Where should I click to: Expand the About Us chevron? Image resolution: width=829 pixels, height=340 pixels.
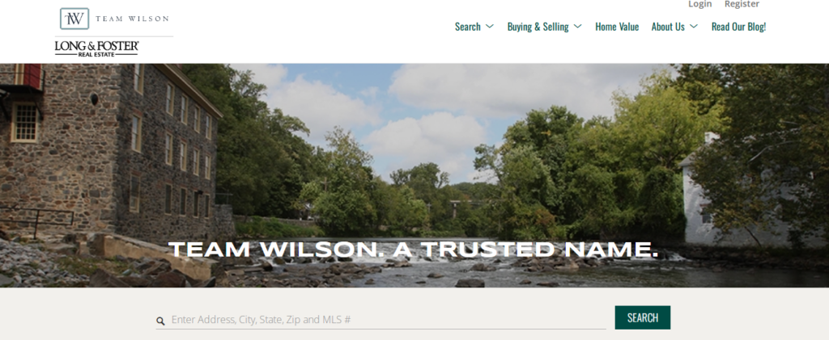(x=694, y=27)
